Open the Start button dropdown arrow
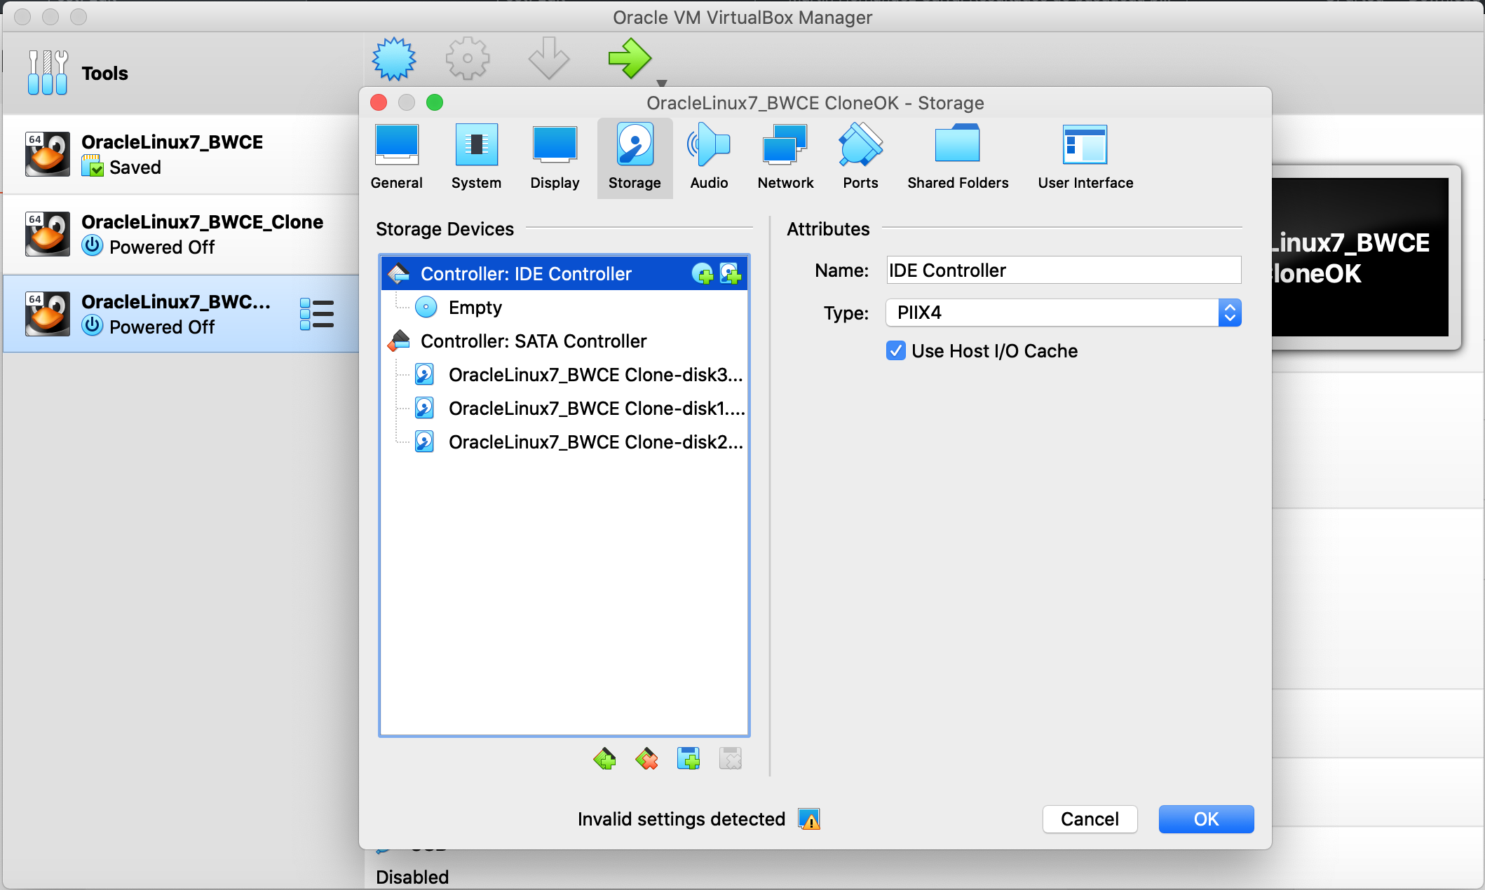This screenshot has height=890, width=1485. click(662, 83)
